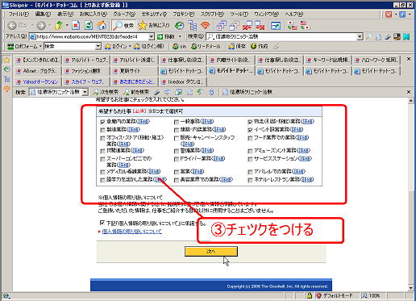
Task: Open the ファイル menu
Action: (x=19, y=14)
